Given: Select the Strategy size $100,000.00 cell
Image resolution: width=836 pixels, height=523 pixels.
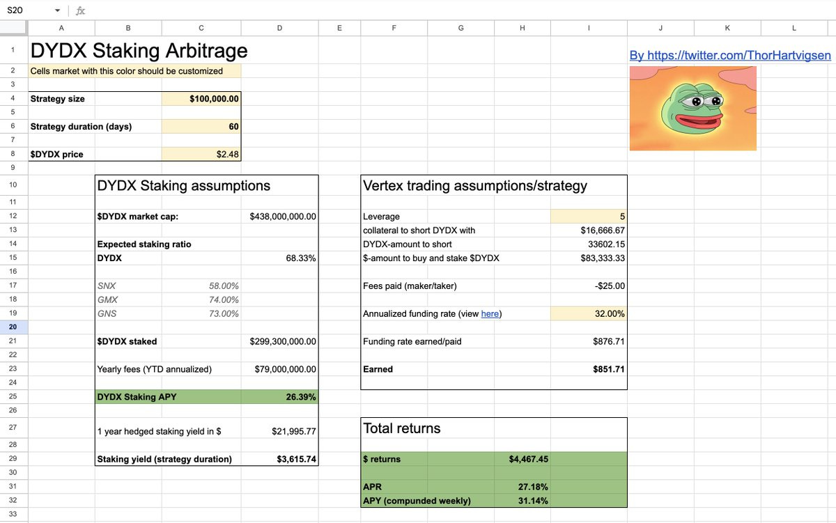Looking at the screenshot, I should pos(201,99).
